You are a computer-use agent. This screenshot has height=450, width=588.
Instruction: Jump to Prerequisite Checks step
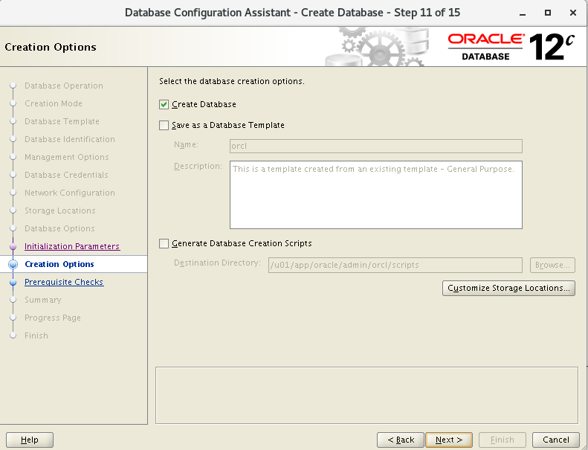(x=64, y=282)
